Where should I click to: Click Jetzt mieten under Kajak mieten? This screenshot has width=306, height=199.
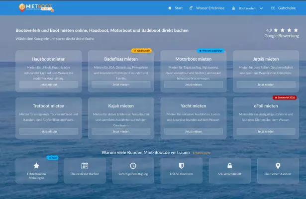121,131
